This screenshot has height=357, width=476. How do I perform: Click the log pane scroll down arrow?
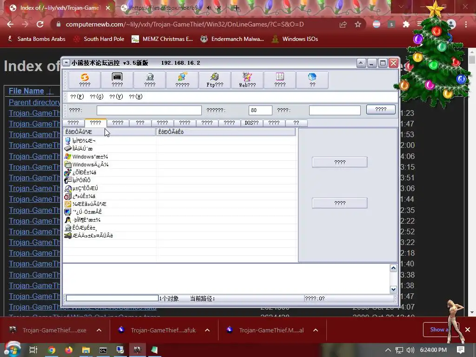393,289
